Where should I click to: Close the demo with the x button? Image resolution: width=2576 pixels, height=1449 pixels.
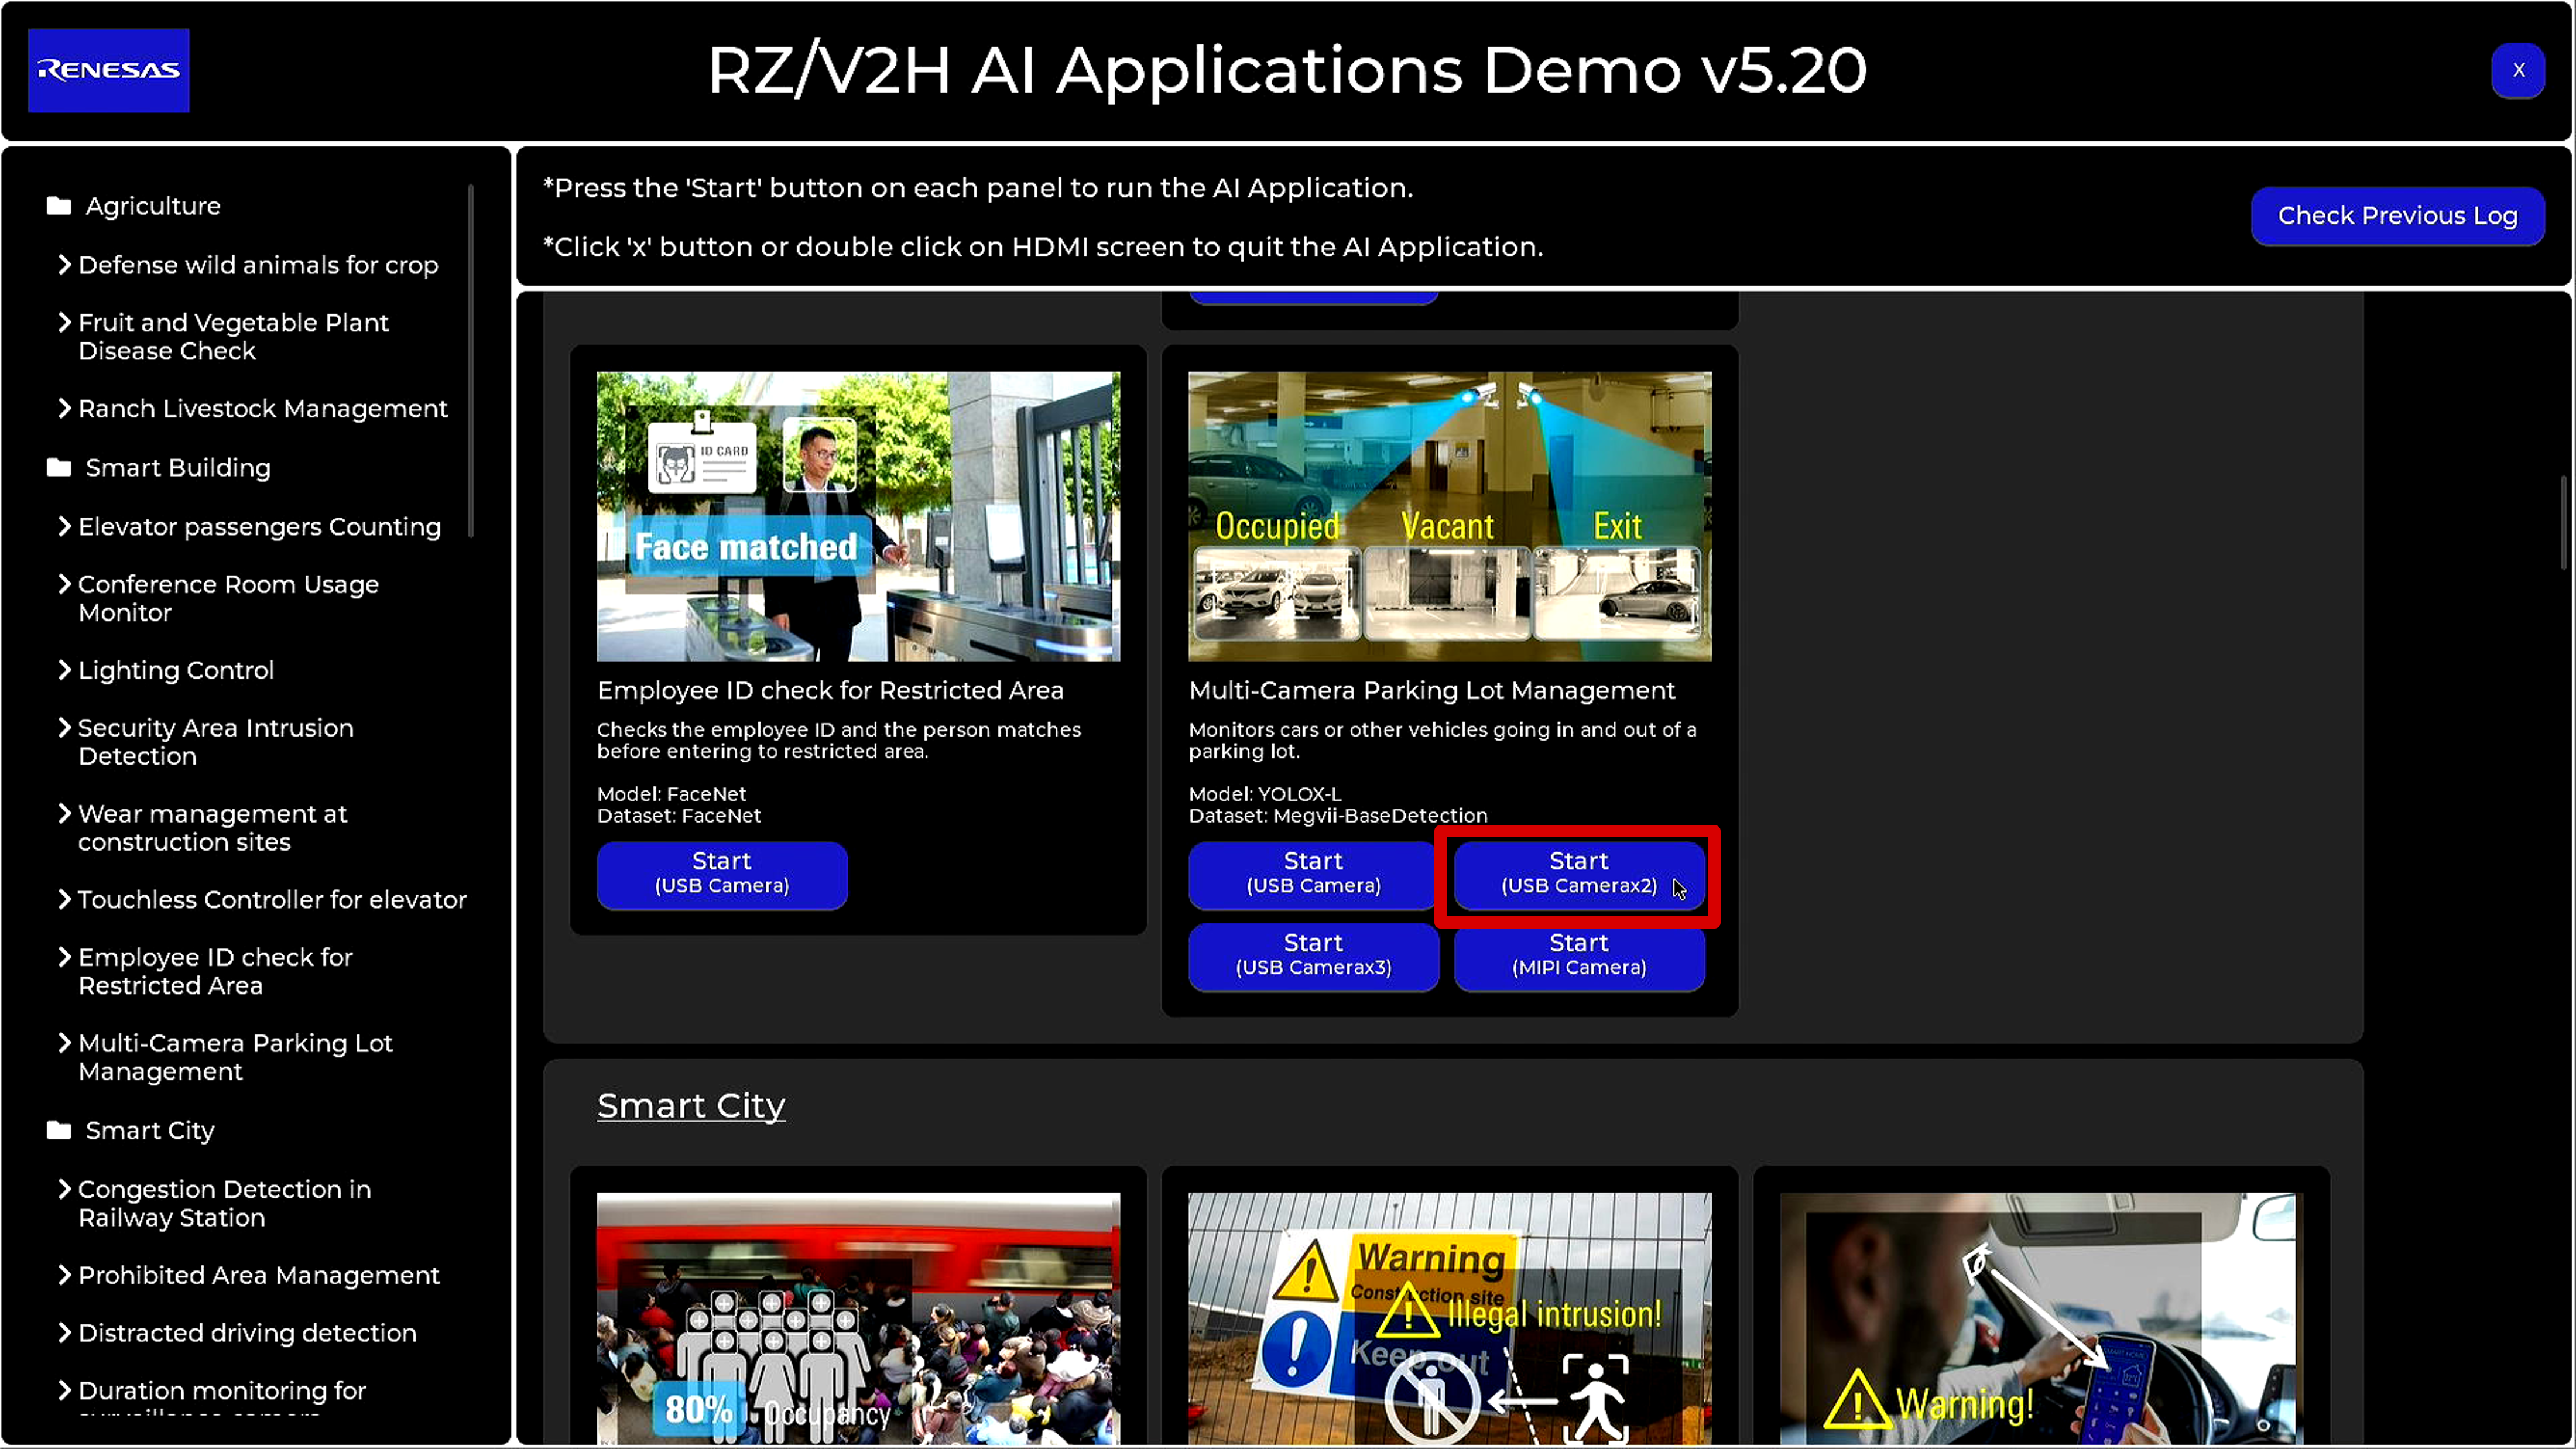coord(2517,70)
